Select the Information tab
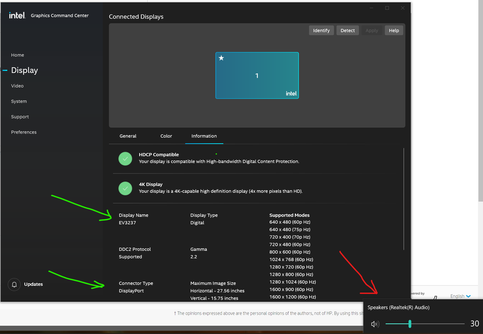Image resolution: width=483 pixels, height=334 pixels. click(204, 136)
